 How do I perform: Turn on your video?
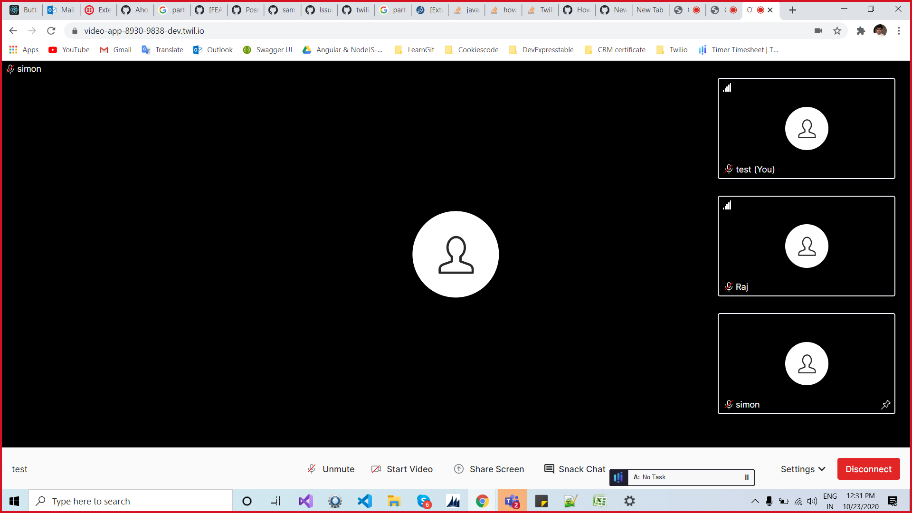pos(402,469)
